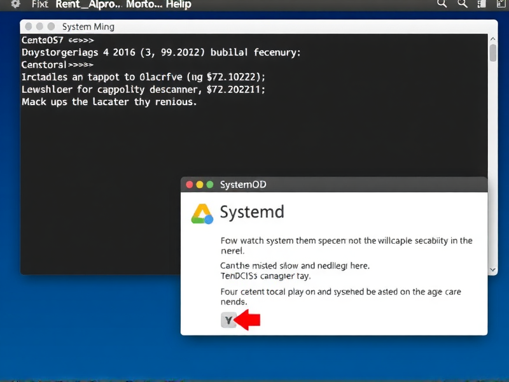Open the Fixt menu

point(39,4)
